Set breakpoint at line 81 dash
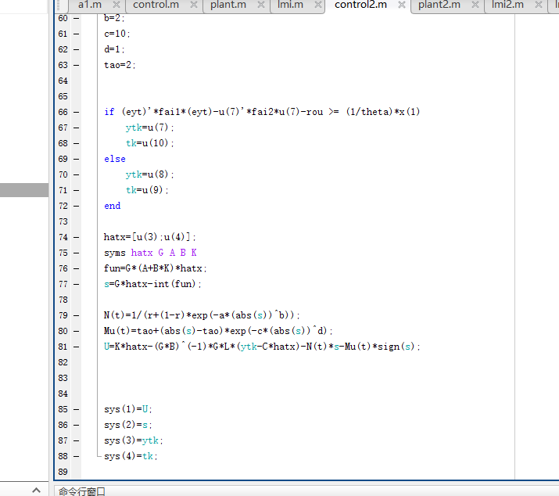 pyautogui.click(x=77, y=347)
